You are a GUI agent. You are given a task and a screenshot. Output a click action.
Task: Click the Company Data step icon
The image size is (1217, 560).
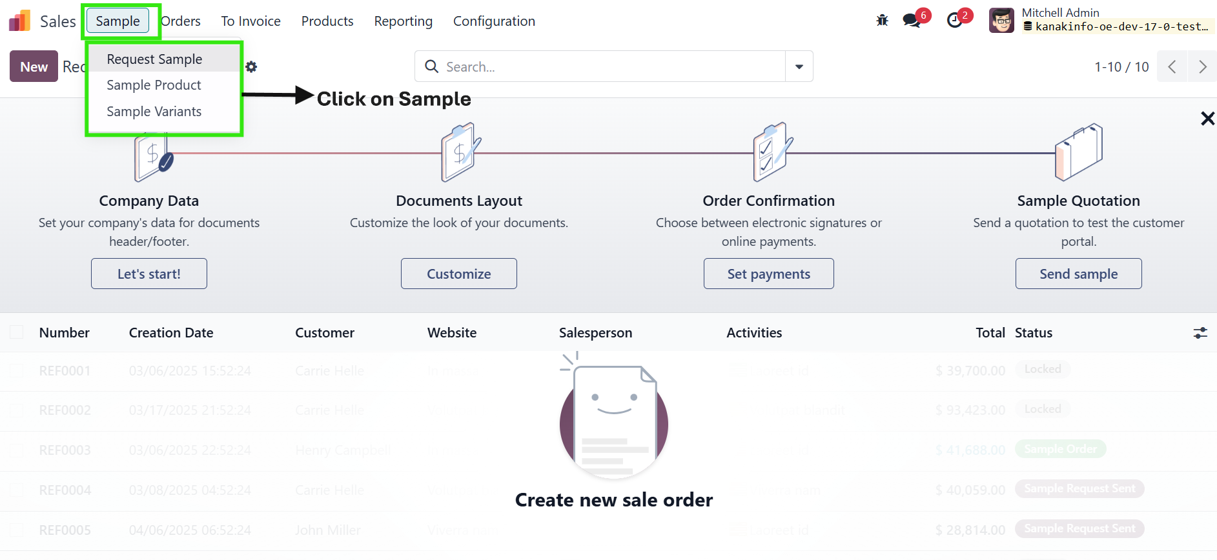pos(154,156)
